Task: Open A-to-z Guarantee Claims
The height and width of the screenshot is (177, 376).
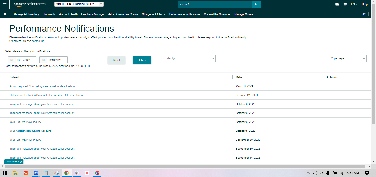Action: point(123,14)
